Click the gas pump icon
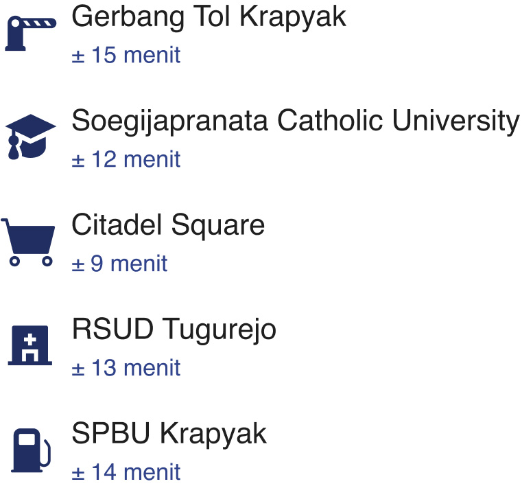 tap(30, 450)
